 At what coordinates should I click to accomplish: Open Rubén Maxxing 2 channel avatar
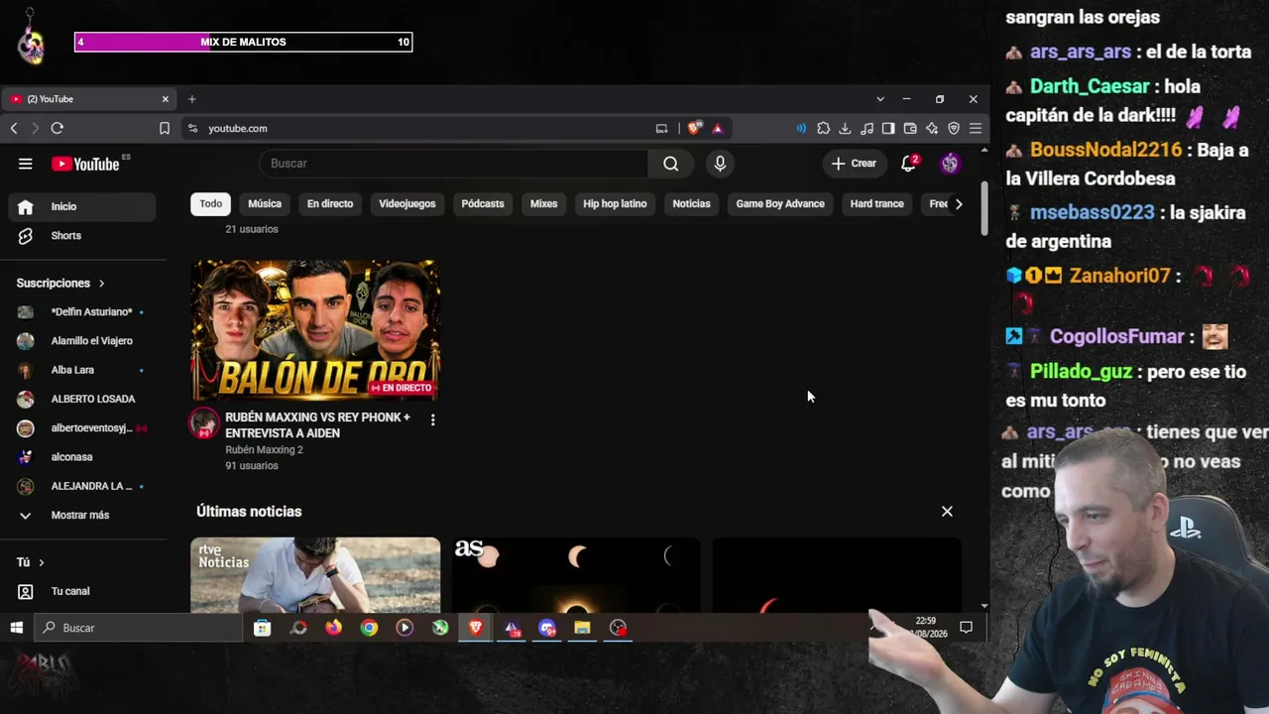coord(204,423)
